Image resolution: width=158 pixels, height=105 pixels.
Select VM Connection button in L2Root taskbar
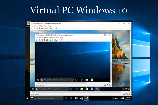(x=97, y=89)
